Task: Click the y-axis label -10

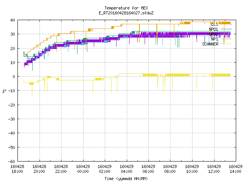Action: coord(12,91)
